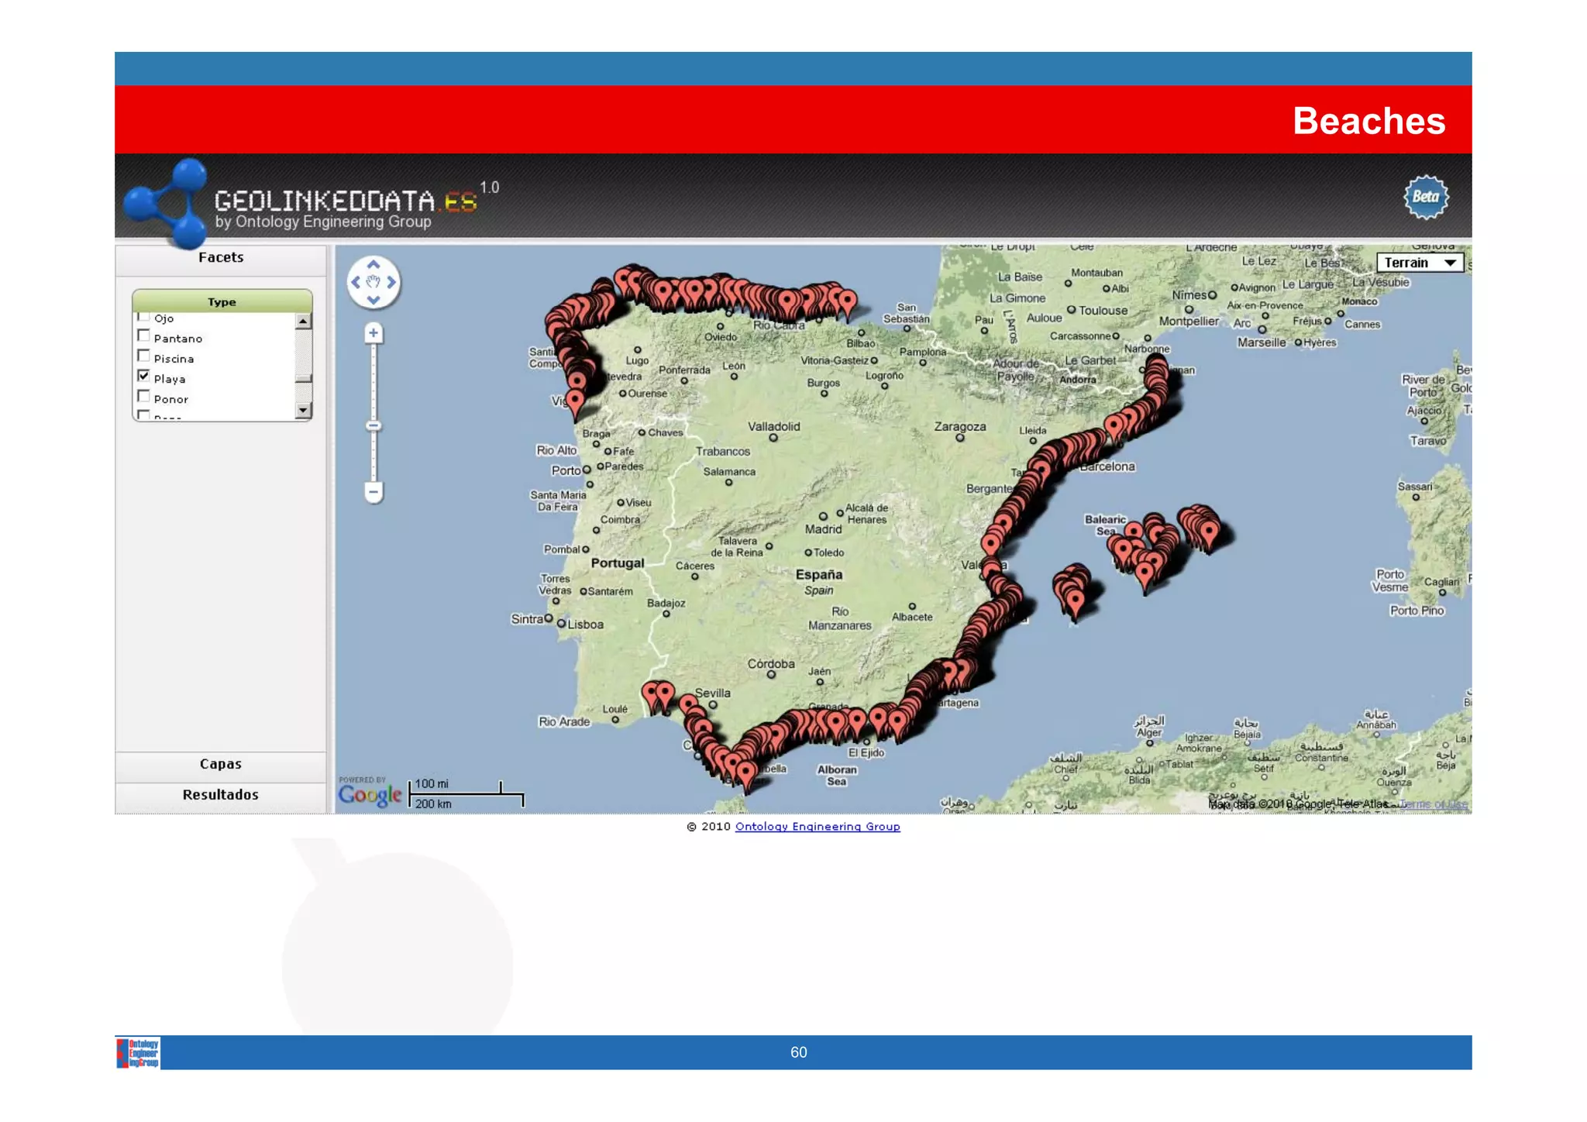Pan the map left with the arrow
The width and height of the screenshot is (1587, 1122).
[356, 283]
